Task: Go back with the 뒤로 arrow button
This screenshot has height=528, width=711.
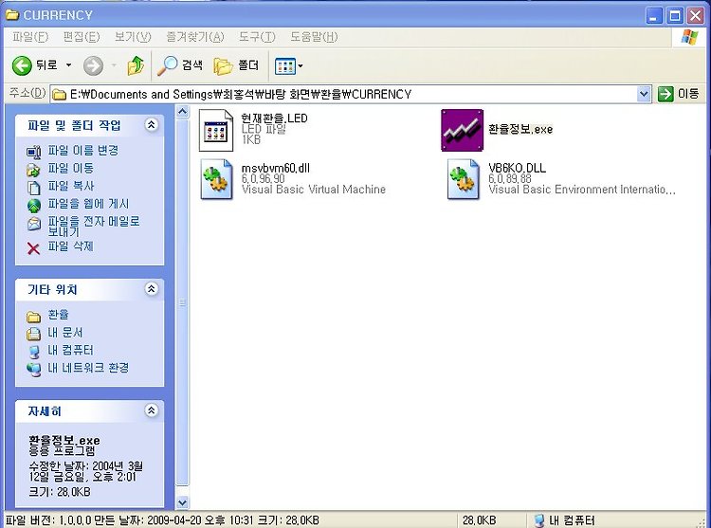Action: tap(35, 65)
